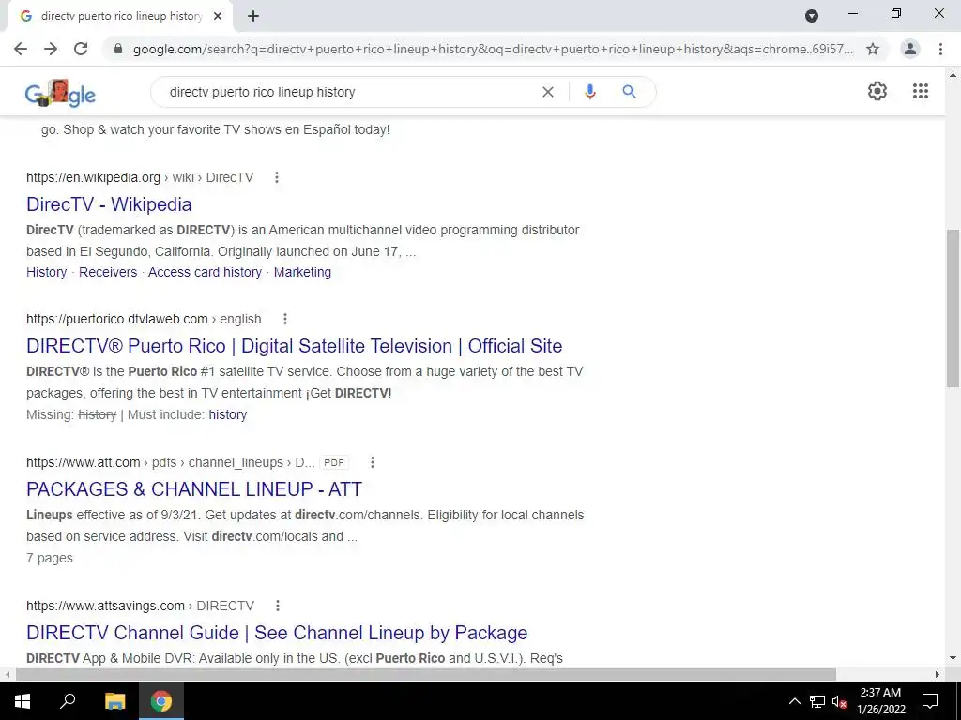Viewport: 961px width, 720px height.
Task: Open the History sitelink under Wikipedia
Action: click(47, 272)
